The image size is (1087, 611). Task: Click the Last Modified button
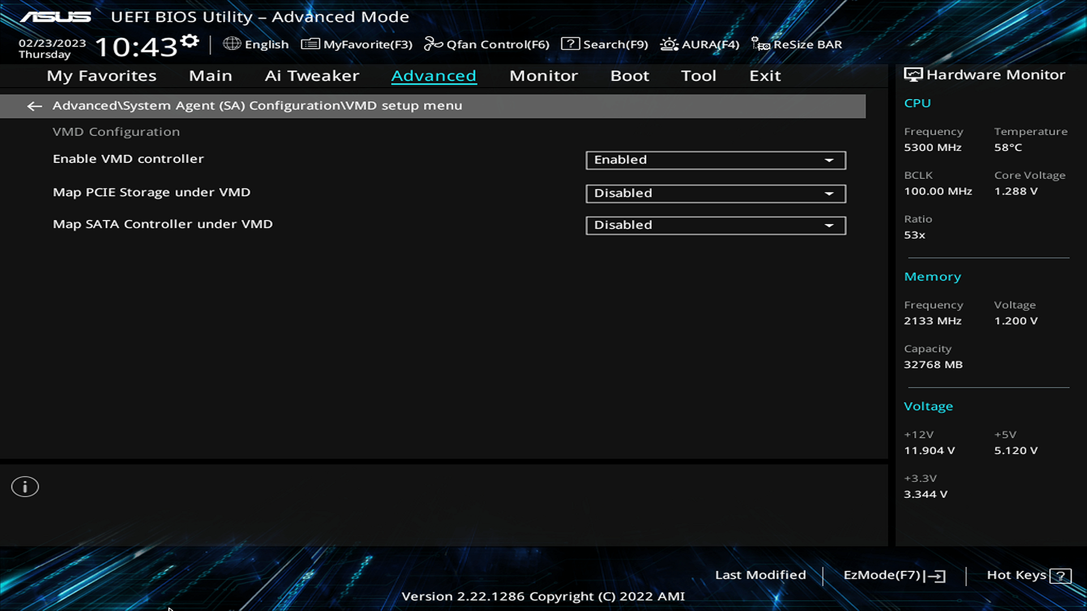(761, 574)
